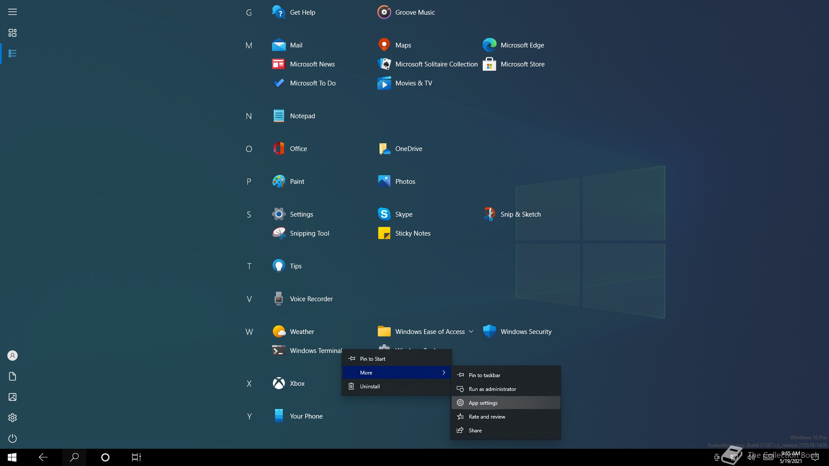This screenshot has width=829, height=466.
Task: Open the Settings app icon in list
Action: (278, 214)
